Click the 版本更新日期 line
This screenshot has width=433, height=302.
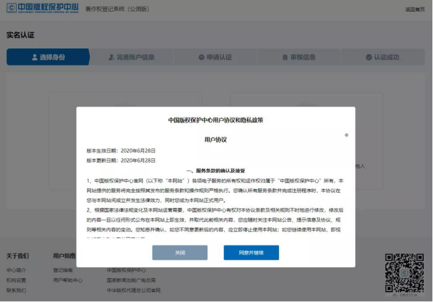(x=121, y=161)
